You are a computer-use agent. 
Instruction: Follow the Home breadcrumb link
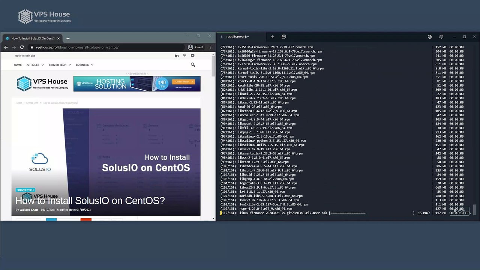pos(19,103)
